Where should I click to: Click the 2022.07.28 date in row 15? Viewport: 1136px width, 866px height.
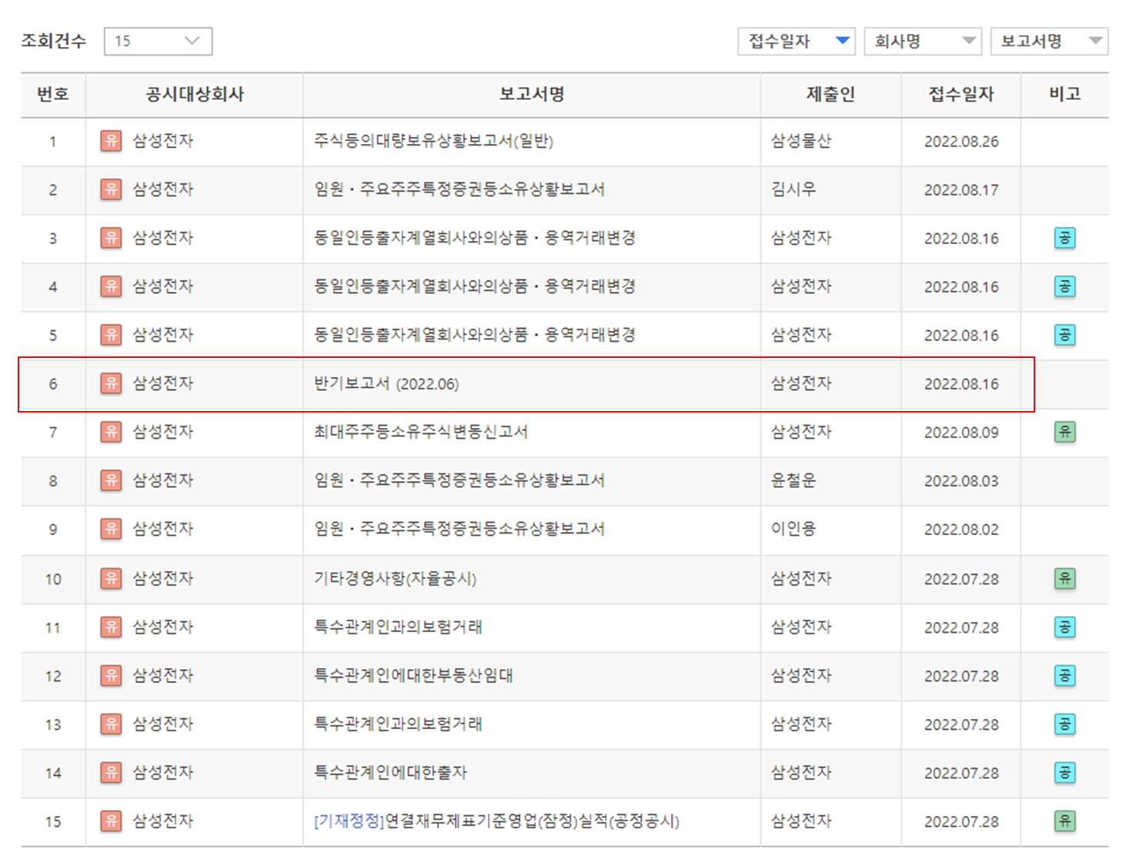[x=961, y=822]
